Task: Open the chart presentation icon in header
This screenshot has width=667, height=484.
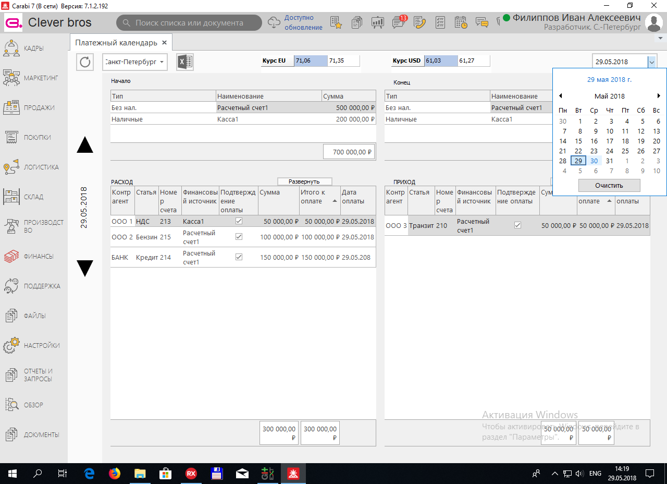Action: [378, 22]
